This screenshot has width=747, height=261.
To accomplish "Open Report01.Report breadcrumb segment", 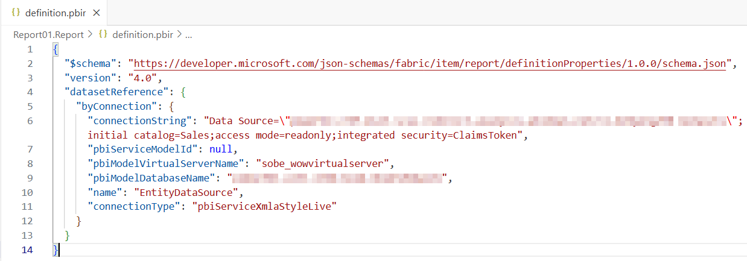I will pyautogui.click(x=48, y=34).
